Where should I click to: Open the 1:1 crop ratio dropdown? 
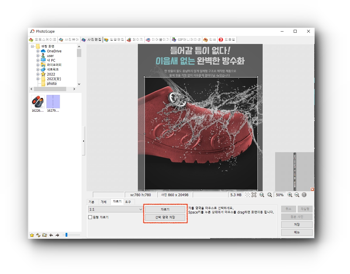(x=116, y=209)
